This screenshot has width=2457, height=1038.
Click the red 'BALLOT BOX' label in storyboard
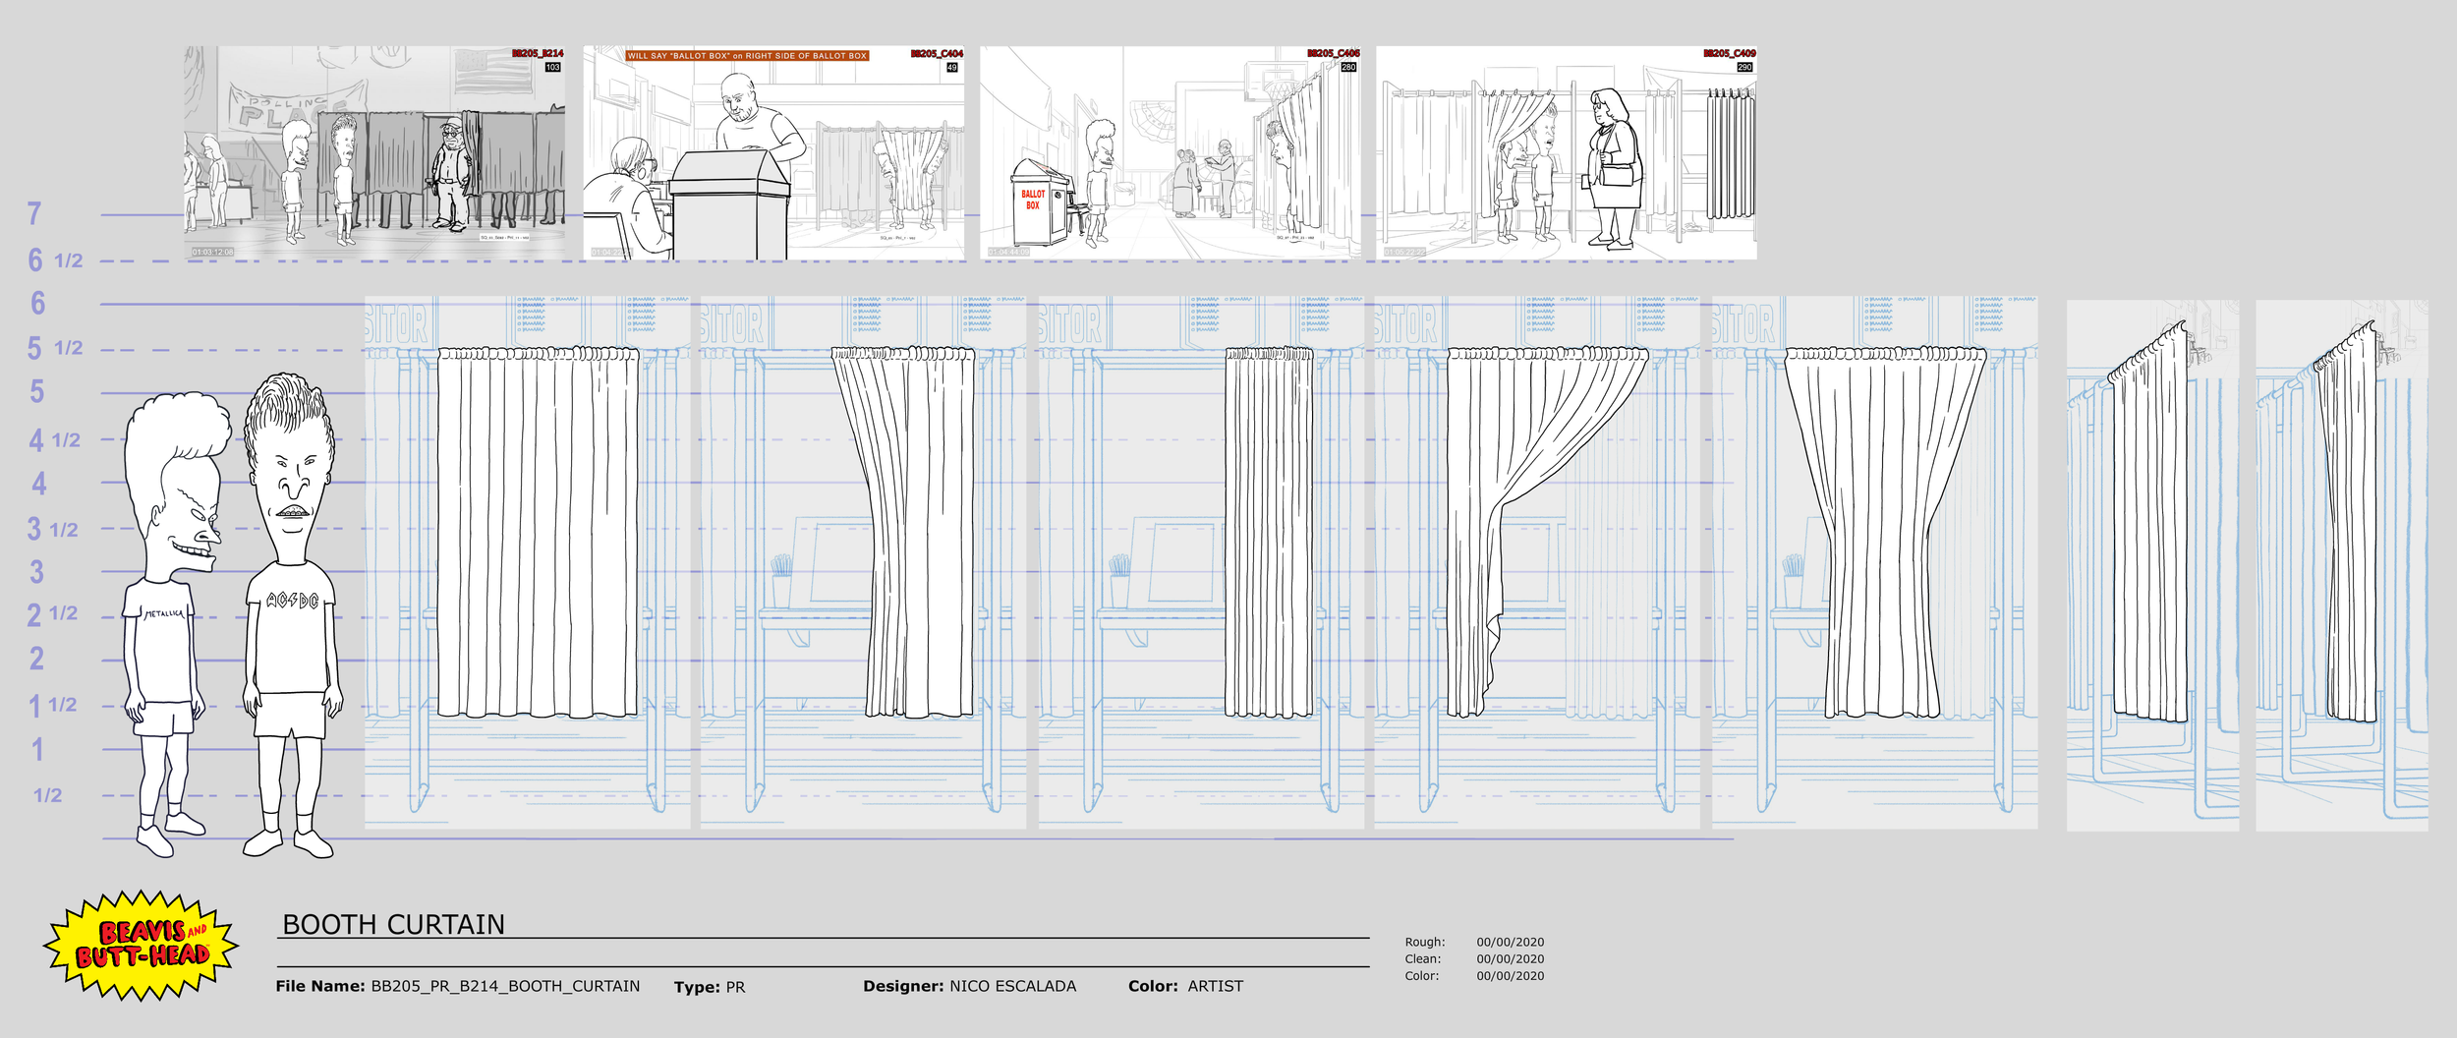(x=1033, y=200)
